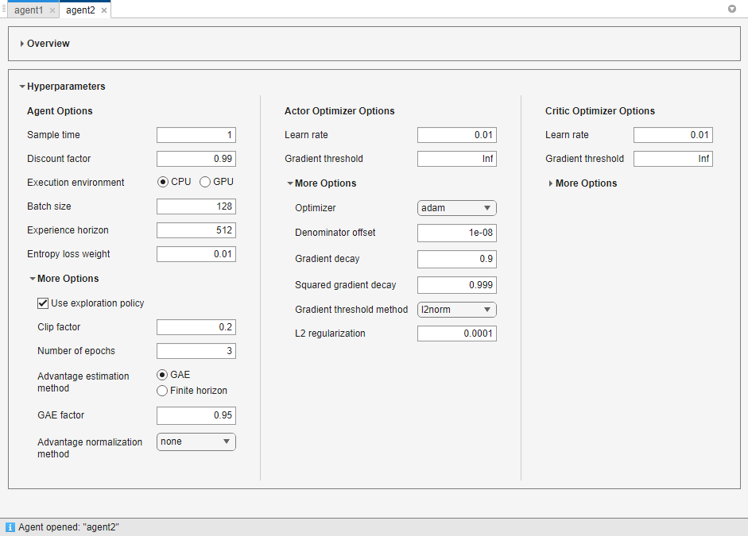
Task: Select the agent2 tab
Action: point(79,10)
